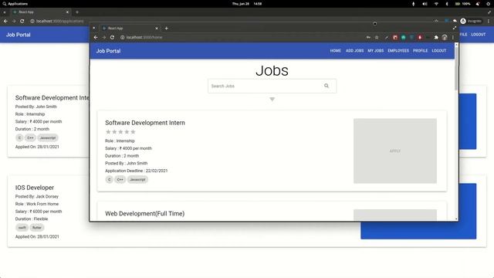Click LOGOUT in the front window navbar
Viewport: 494px width, 278px height.
point(439,51)
